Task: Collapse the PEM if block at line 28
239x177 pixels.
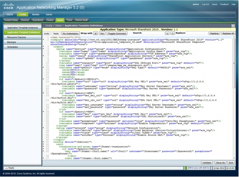Action: click(43, 112)
